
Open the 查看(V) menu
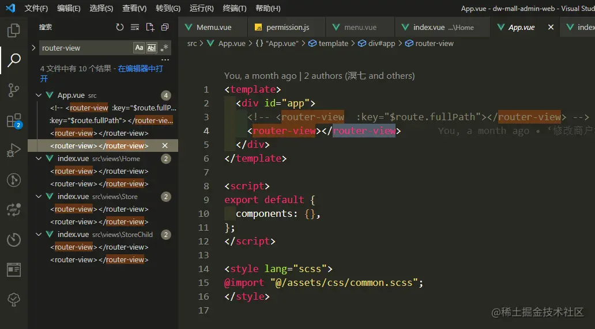tap(134, 8)
